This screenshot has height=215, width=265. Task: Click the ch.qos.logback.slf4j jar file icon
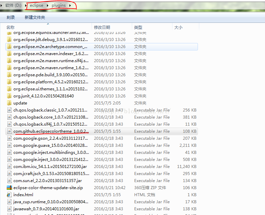click(9, 124)
